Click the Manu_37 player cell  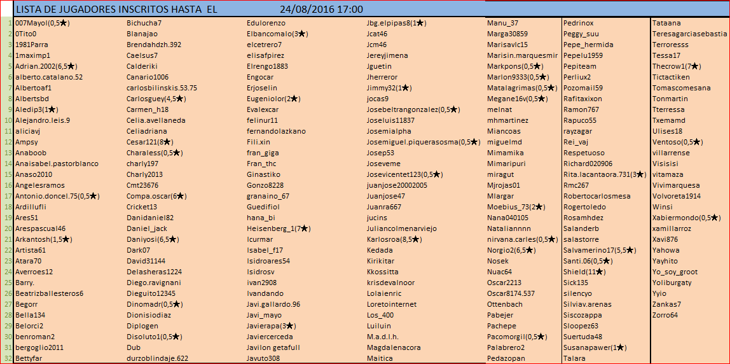tap(502, 23)
